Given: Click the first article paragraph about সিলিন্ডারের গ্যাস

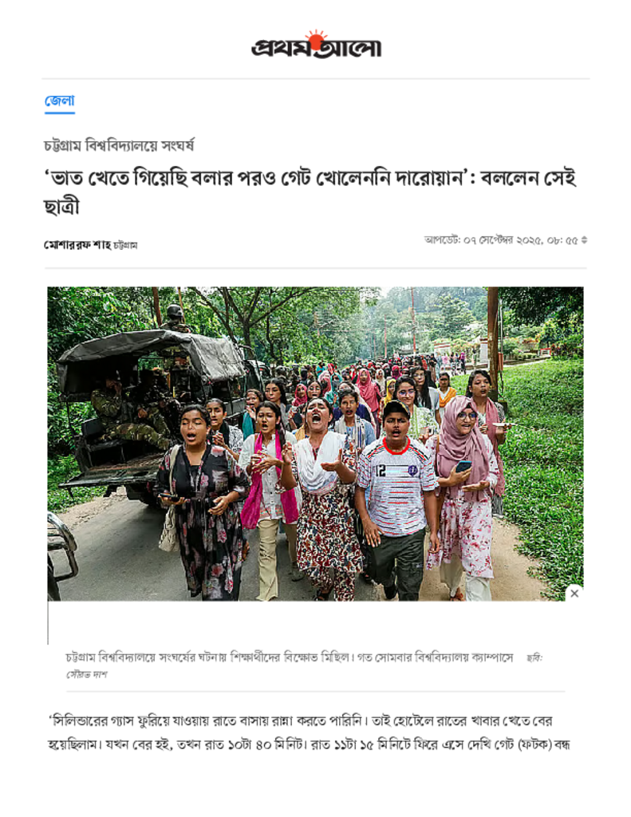Looking at the screenshot, I should point(309,732).
